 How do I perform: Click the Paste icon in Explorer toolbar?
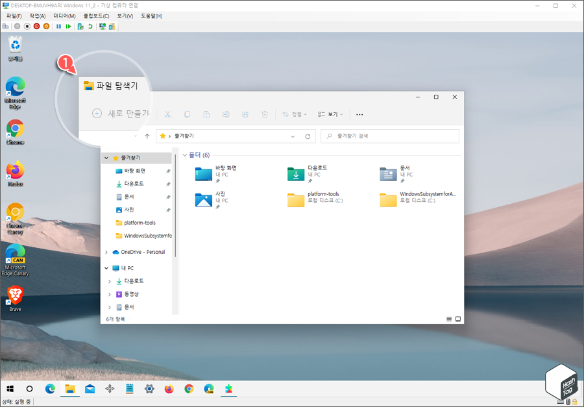click(206, 114)
